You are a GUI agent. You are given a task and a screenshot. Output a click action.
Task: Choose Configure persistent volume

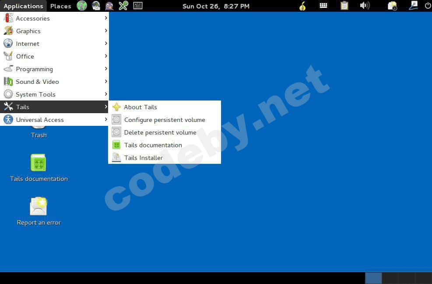165,120
